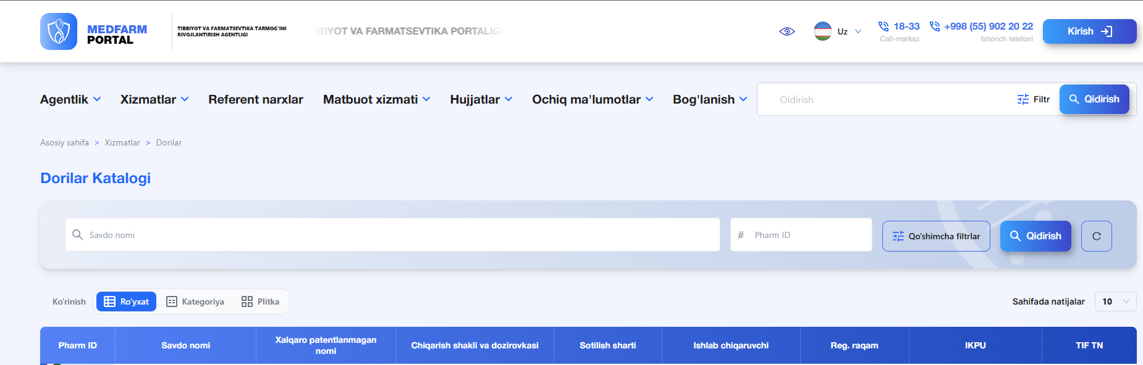Open Qo'shimcha filtrlar additional filters
This screenshot has height=365, width=1143.
(936, 236)
